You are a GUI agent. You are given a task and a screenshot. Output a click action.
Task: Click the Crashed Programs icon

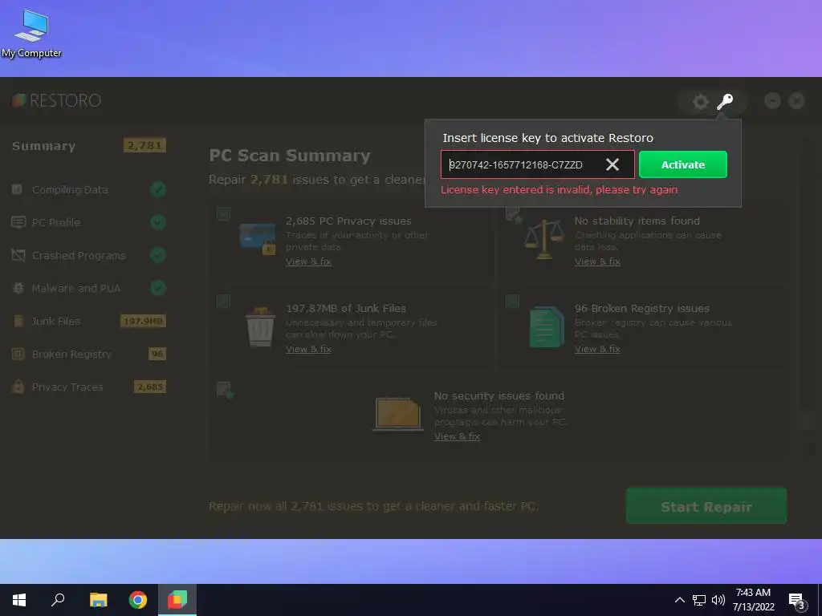point(18,255)
